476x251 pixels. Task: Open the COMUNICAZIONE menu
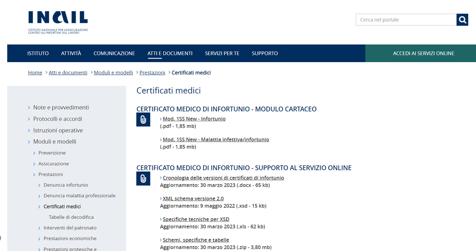tap(114, 53)
